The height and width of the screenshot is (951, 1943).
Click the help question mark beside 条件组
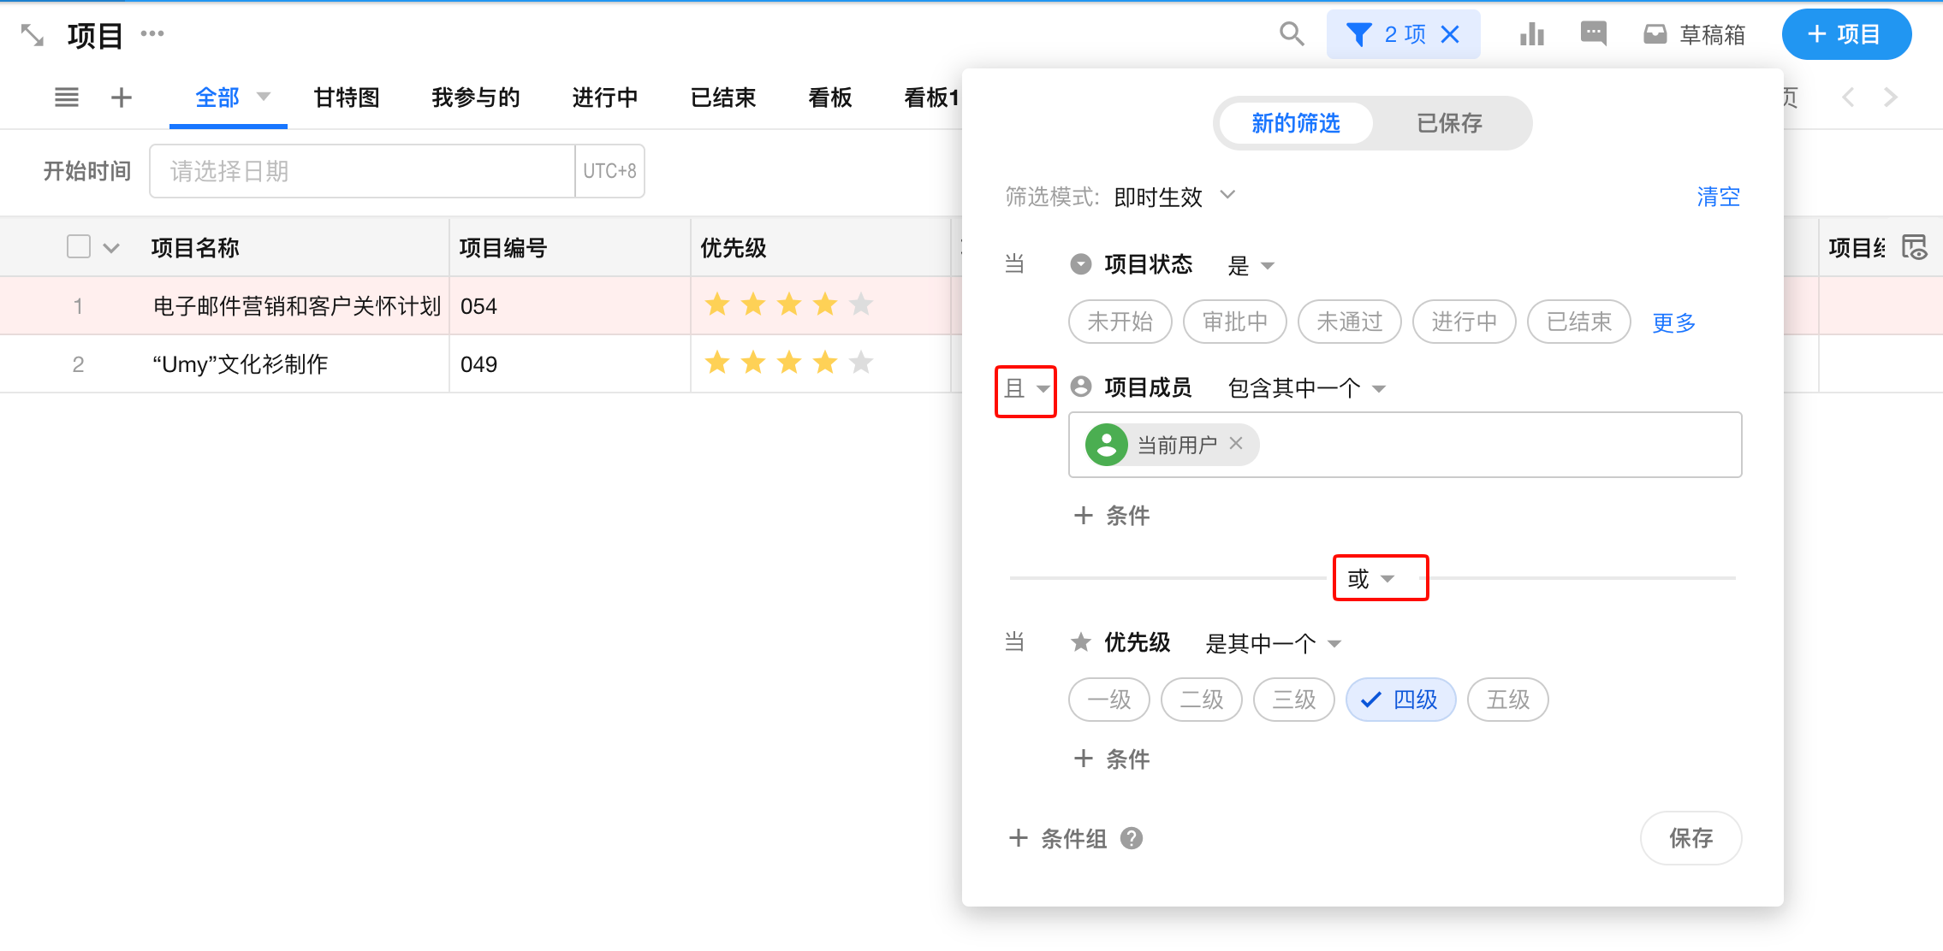click(x=1132, y=838)
